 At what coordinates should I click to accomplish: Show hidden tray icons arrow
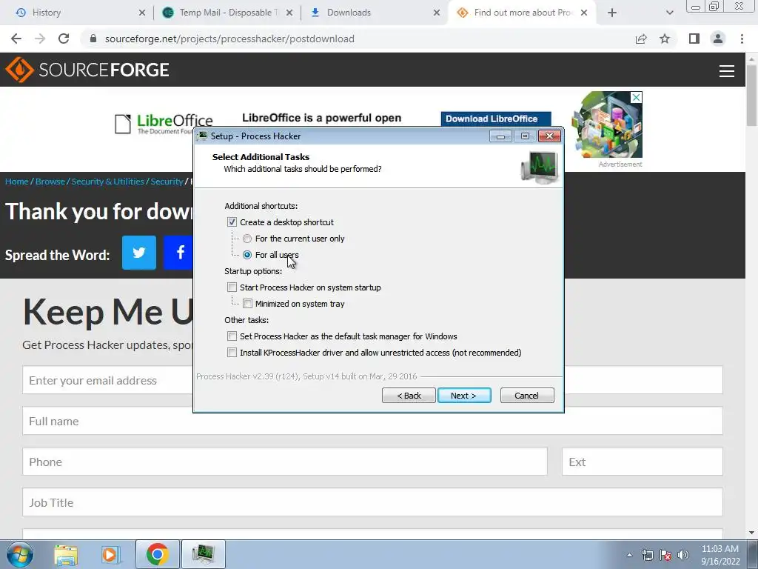tap(629, 555)
